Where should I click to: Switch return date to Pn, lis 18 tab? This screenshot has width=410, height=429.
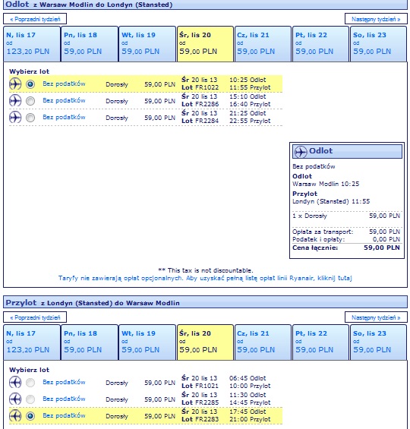[90, 342]
